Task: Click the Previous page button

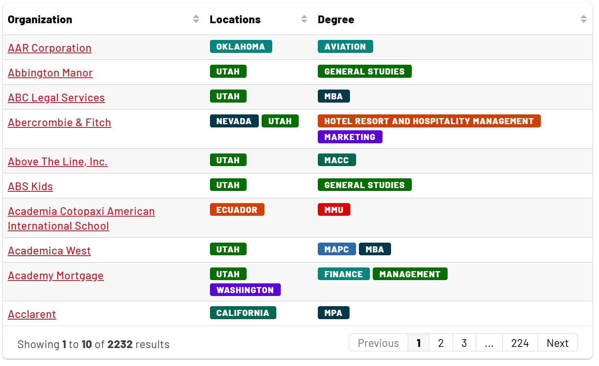Action: 378,343
